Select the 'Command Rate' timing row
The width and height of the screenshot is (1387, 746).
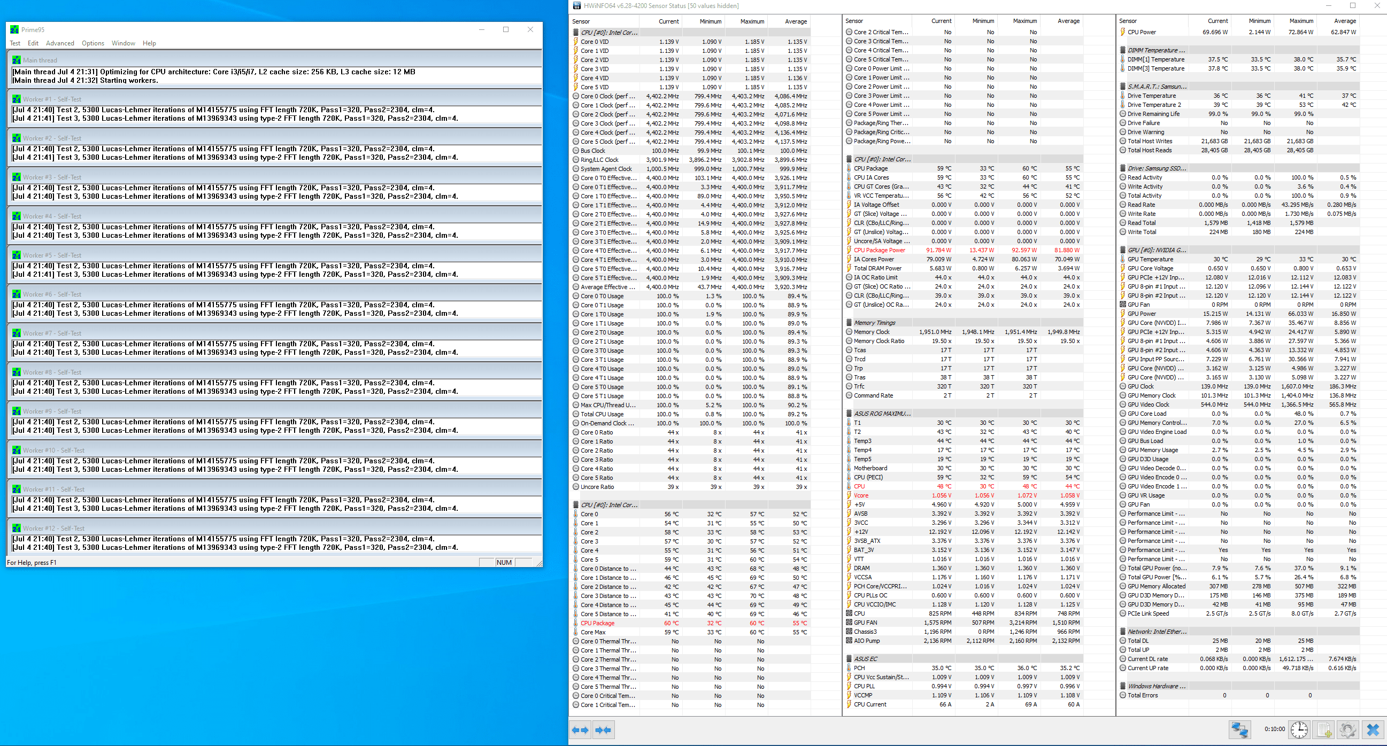click(964, 395)
